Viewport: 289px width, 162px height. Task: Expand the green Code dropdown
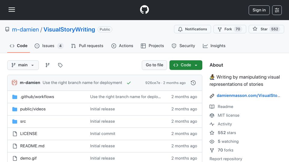[x=186, y=65]
